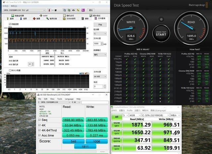
Task: Toggle the Seq checkbox in AS SSD
Action: point(39,120)
